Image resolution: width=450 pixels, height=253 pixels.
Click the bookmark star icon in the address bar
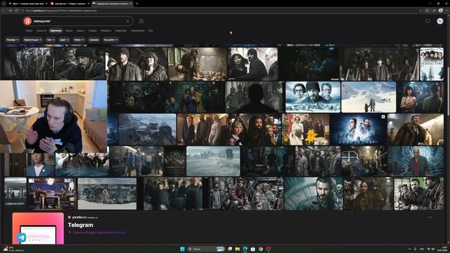click(x=420, y=11)
